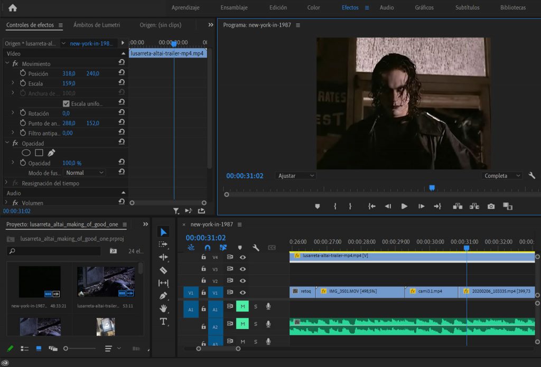The width and height of the screenshot is (541, 367).
Task: Draw a free-form bezier opacity mask
Action: click(51, 153)
